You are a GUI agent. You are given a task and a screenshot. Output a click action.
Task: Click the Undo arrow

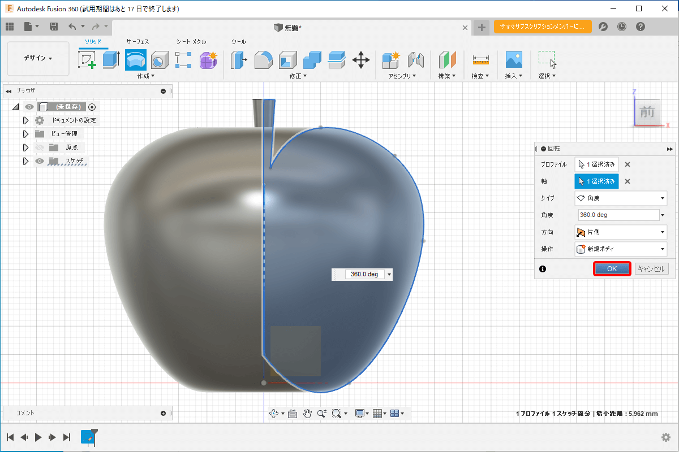point(72,27)
